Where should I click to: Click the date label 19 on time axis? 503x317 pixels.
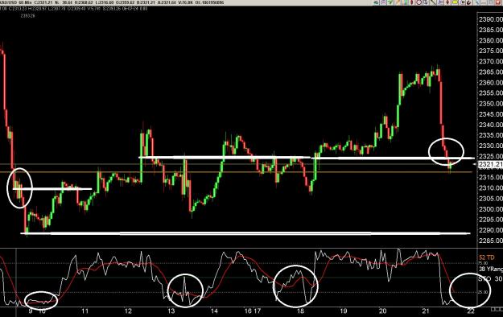pyautogui.click(x=343, y=311)
